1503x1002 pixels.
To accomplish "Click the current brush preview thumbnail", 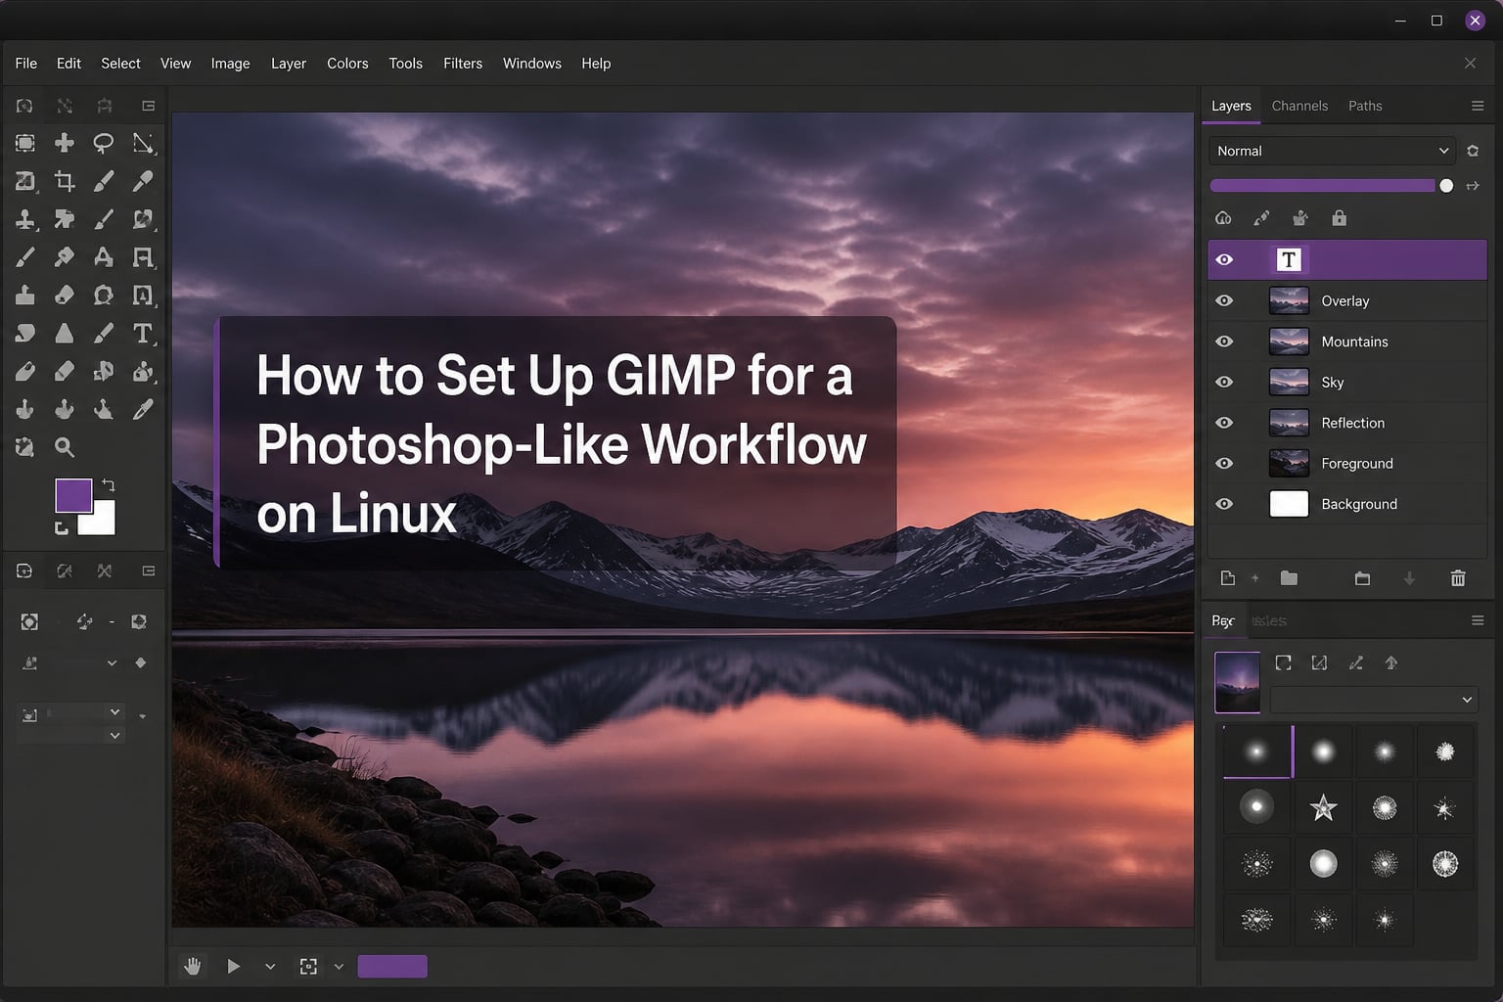I will pos(1237,682).
